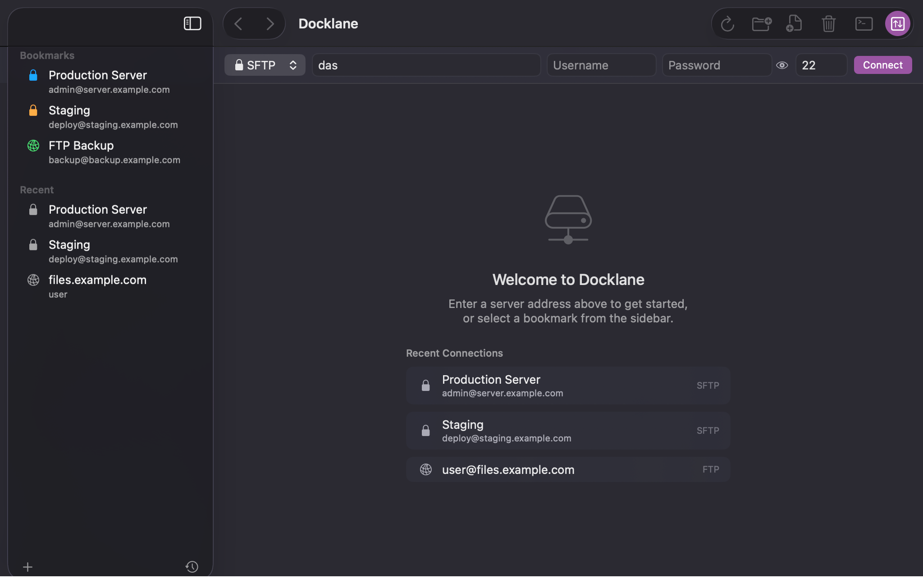923x588 pixels.
Task: Open user@files.example.com recent connection card
Action: point(568,469)
